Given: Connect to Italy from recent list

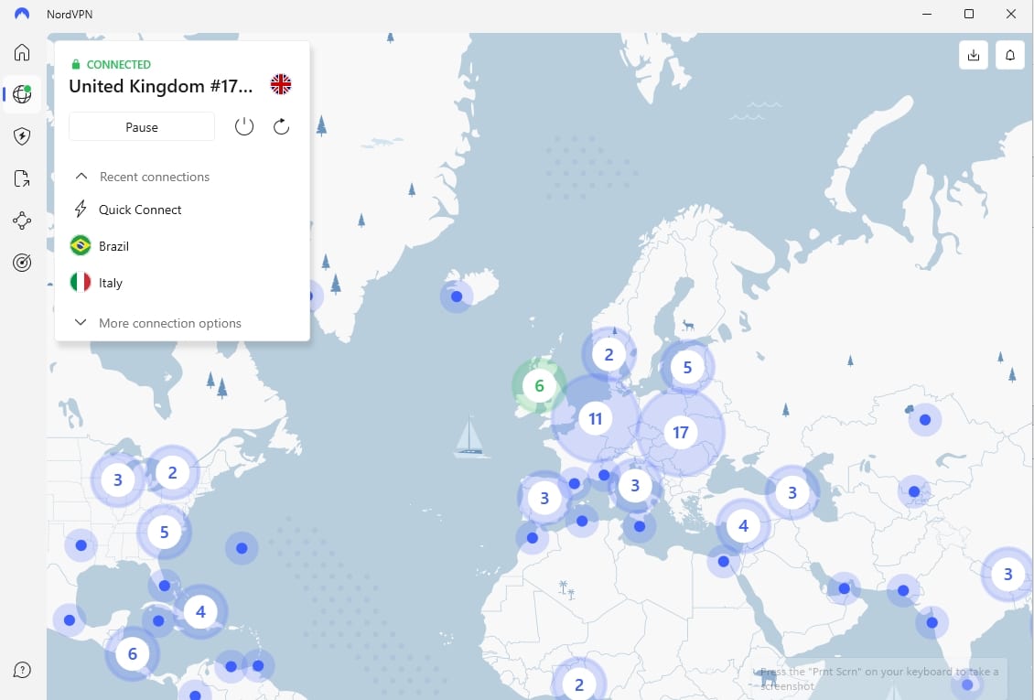Looking at the screenshot, I should [x=110, y=283].
